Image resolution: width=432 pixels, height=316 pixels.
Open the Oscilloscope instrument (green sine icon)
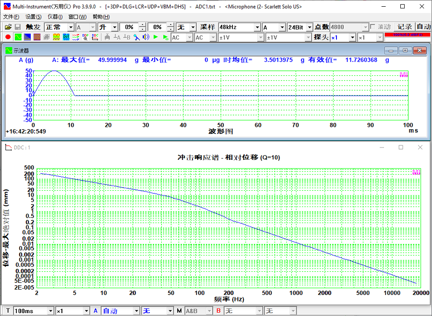(18, 37)
